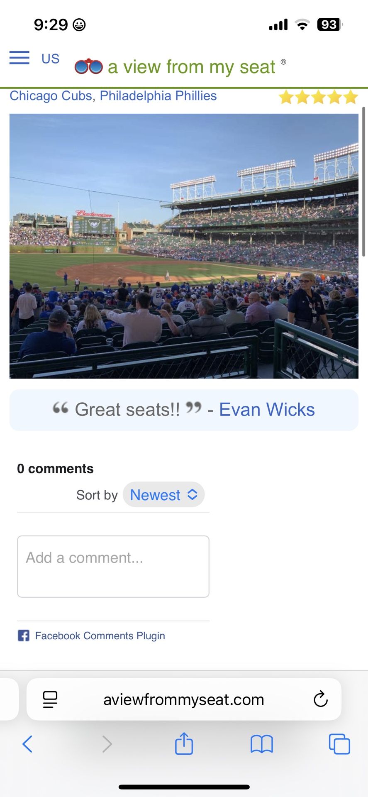Image resolution: width=368 pixels, height=797 pixels.
Task: Open Safari tabs overview icon
Action: tap(339, 743)
